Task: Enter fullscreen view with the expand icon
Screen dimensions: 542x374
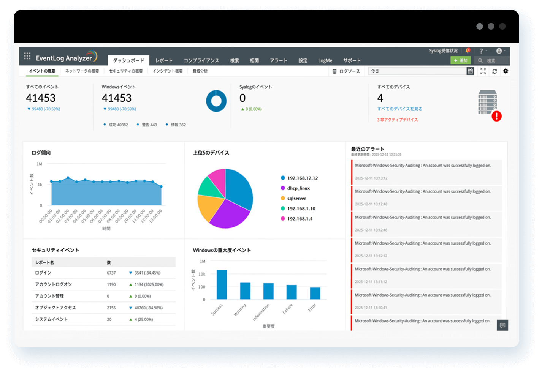Action: pos(483,71)
